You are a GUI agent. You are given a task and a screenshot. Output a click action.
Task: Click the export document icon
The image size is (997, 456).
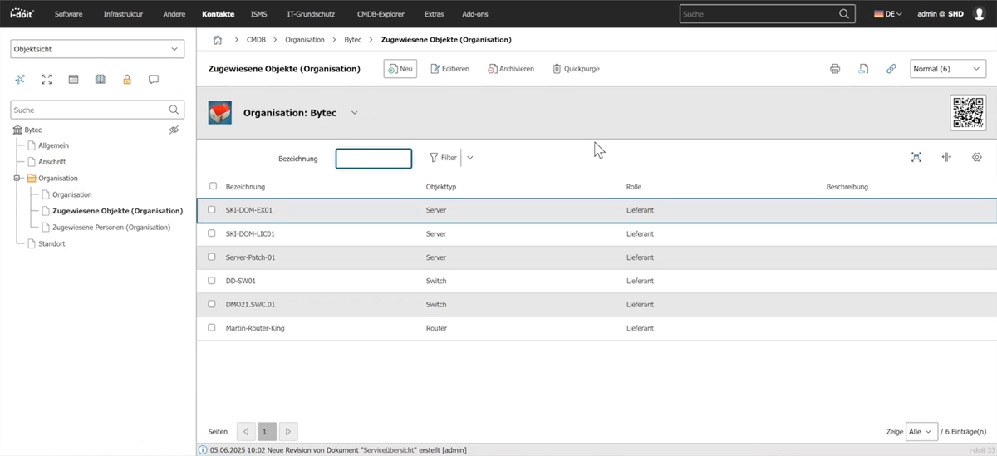863,69
